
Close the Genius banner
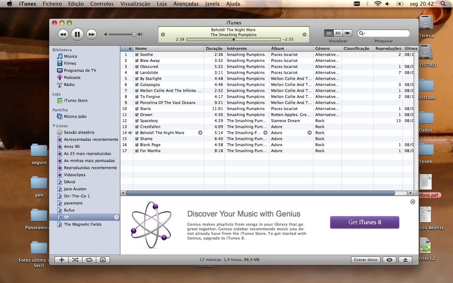[x=413, y=202]
